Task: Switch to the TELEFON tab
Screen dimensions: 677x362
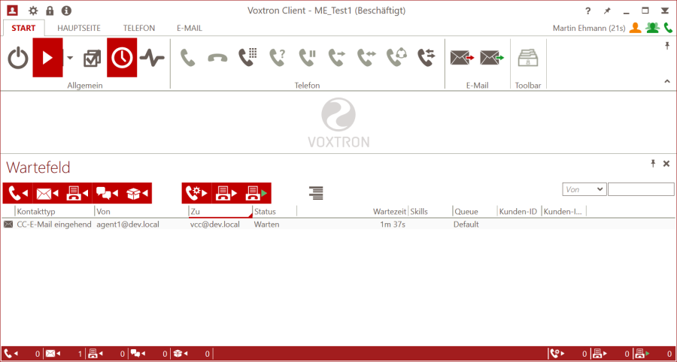Action: pyautogui.click(x=139, y=28)
